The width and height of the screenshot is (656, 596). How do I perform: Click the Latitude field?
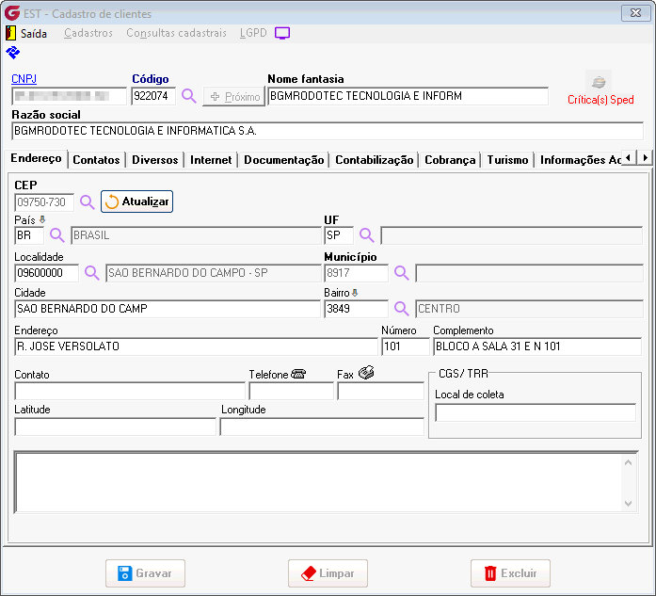115,427
